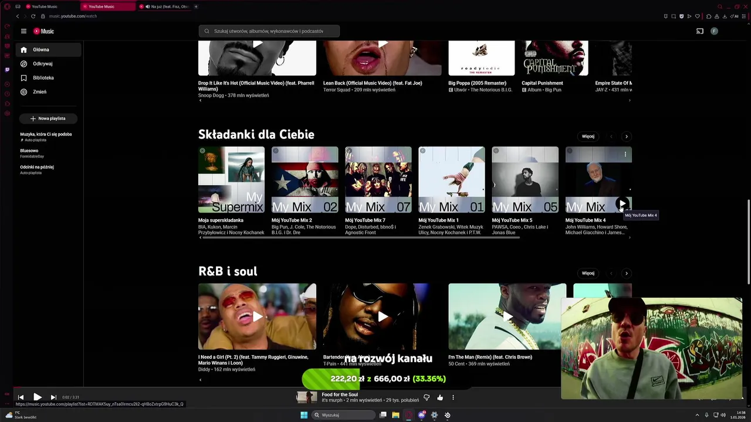Open Odcinki na później playlist
The width and height of the screenshot is (751, 422).
[x=37, y=169]
